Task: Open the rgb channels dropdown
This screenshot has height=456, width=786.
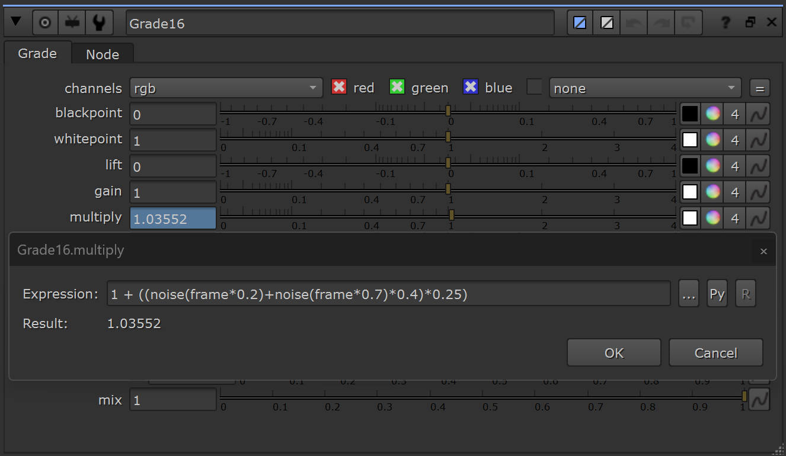Action: tap(226, 88)
